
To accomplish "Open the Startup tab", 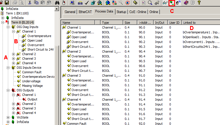I will pos(121,12).
